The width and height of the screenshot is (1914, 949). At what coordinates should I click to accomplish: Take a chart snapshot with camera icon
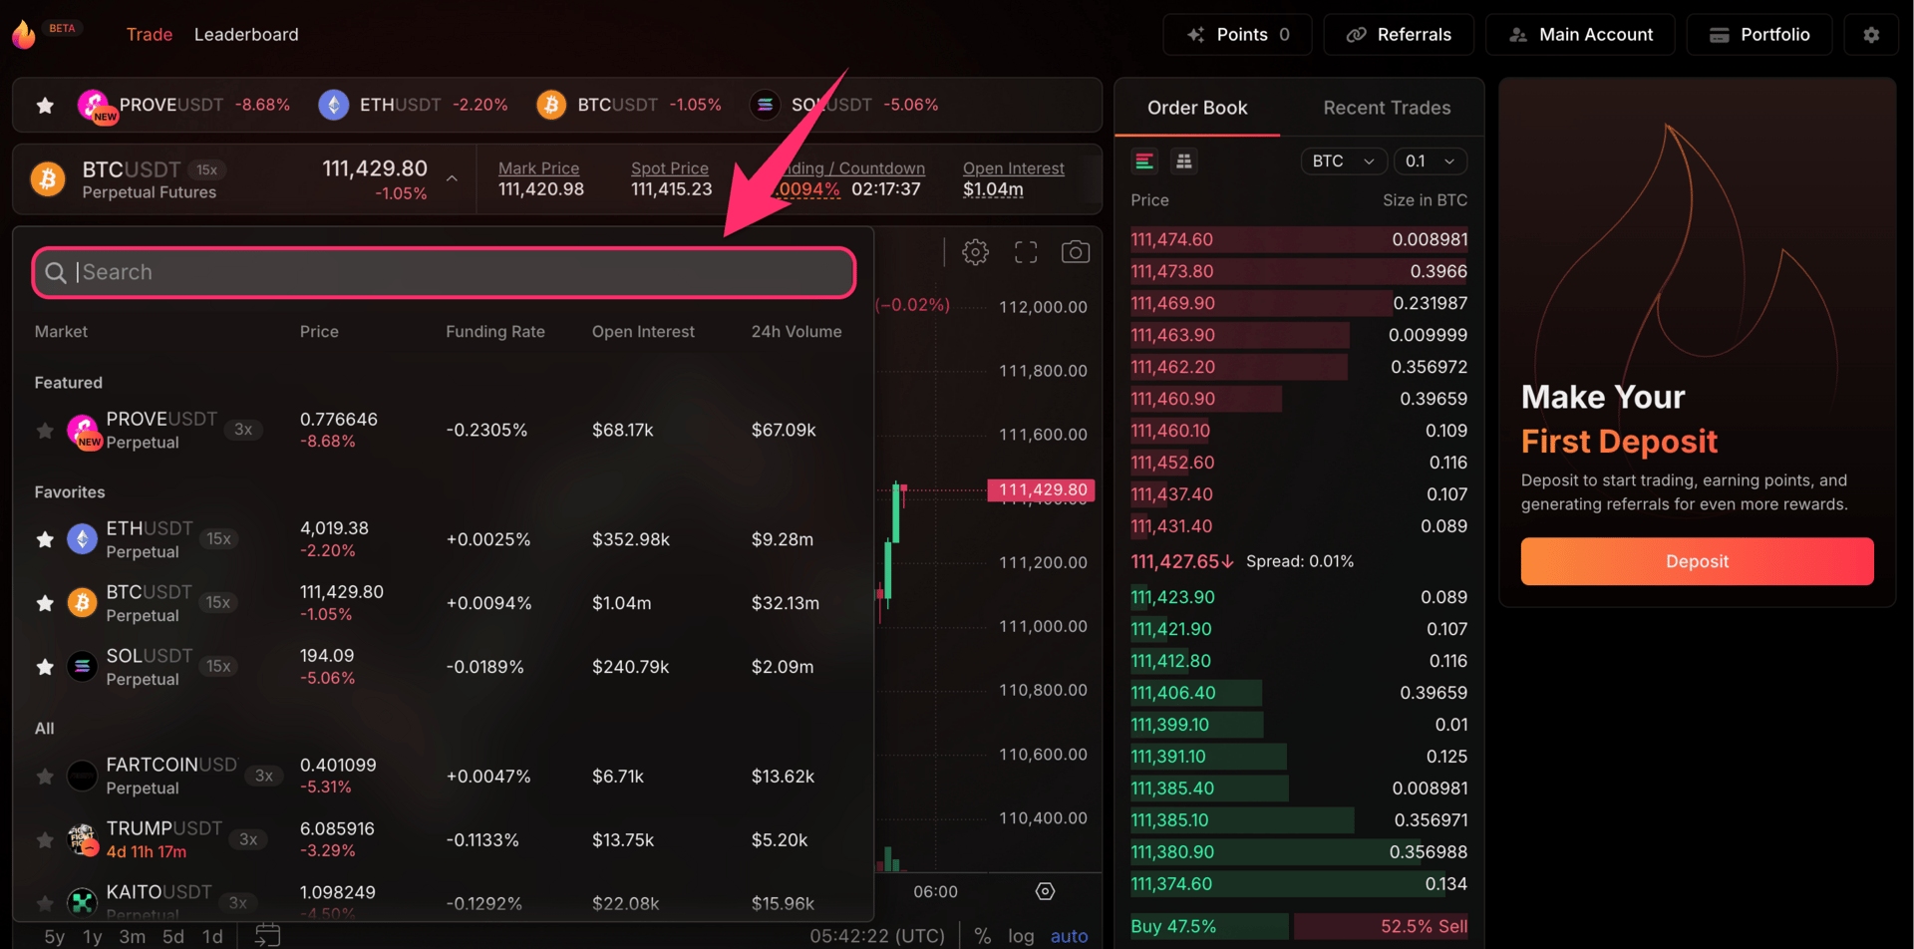[1075, 252]
